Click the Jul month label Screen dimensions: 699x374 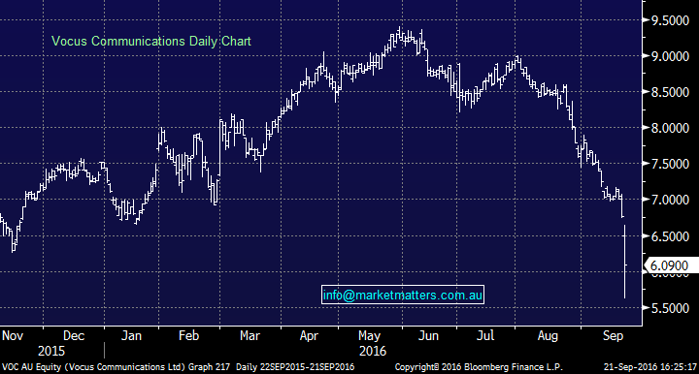click(485, 336)
